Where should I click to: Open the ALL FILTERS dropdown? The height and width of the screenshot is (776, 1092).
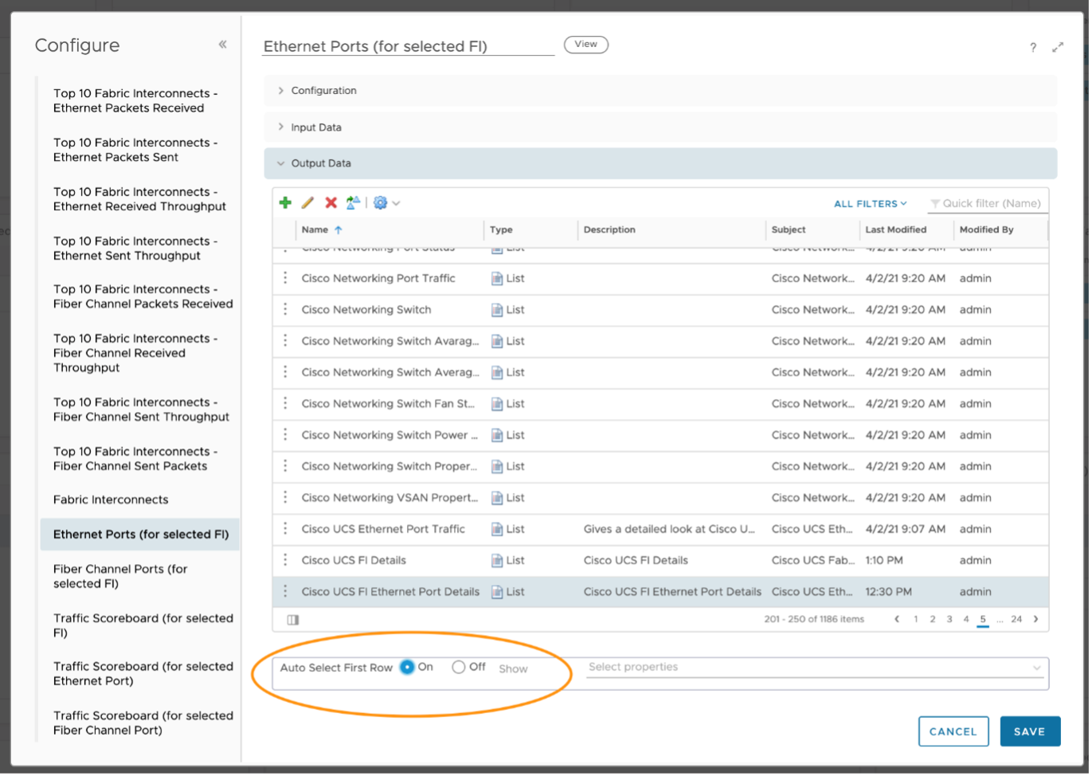871,204
